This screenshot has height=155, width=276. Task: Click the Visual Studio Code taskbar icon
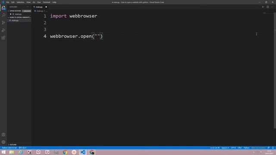click(83, 152)
